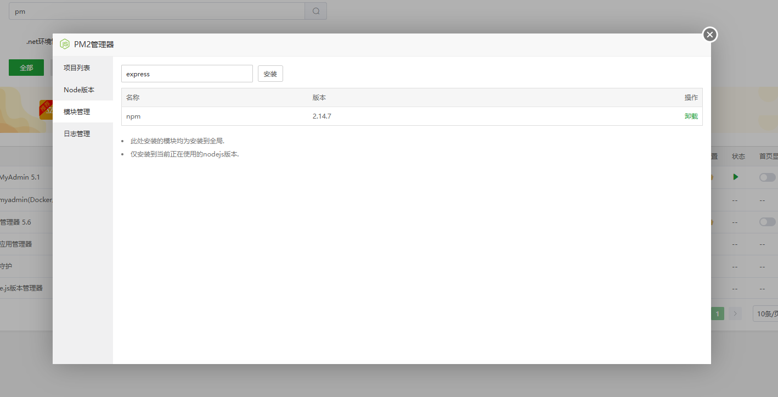Open the 10条/页 page size dropdown
Image resolution: width=778 pixels, height=397 pixels.
click(766, 314)
